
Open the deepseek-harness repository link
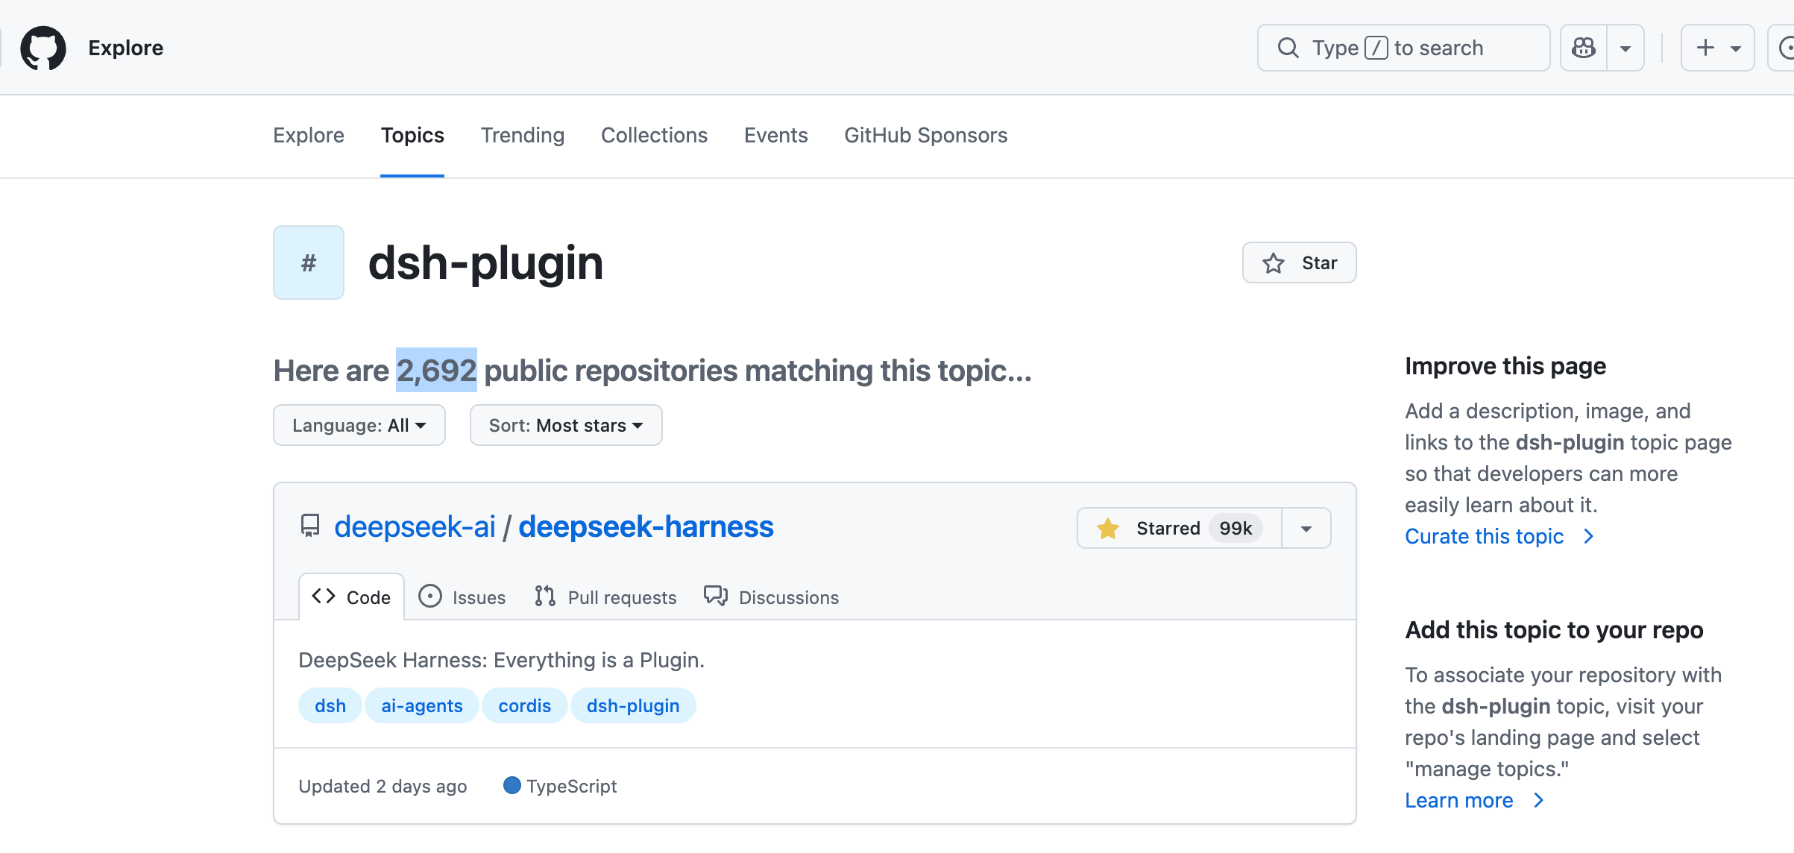pyautogui.click(x=646, y=526)
